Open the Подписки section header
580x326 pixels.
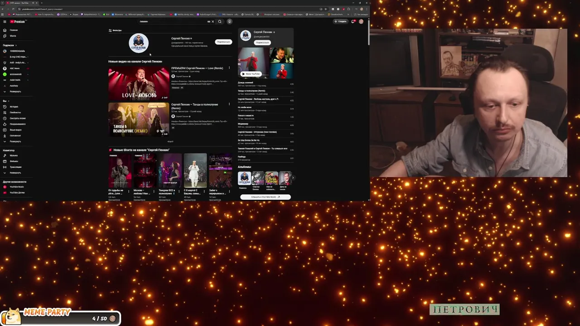9,45
